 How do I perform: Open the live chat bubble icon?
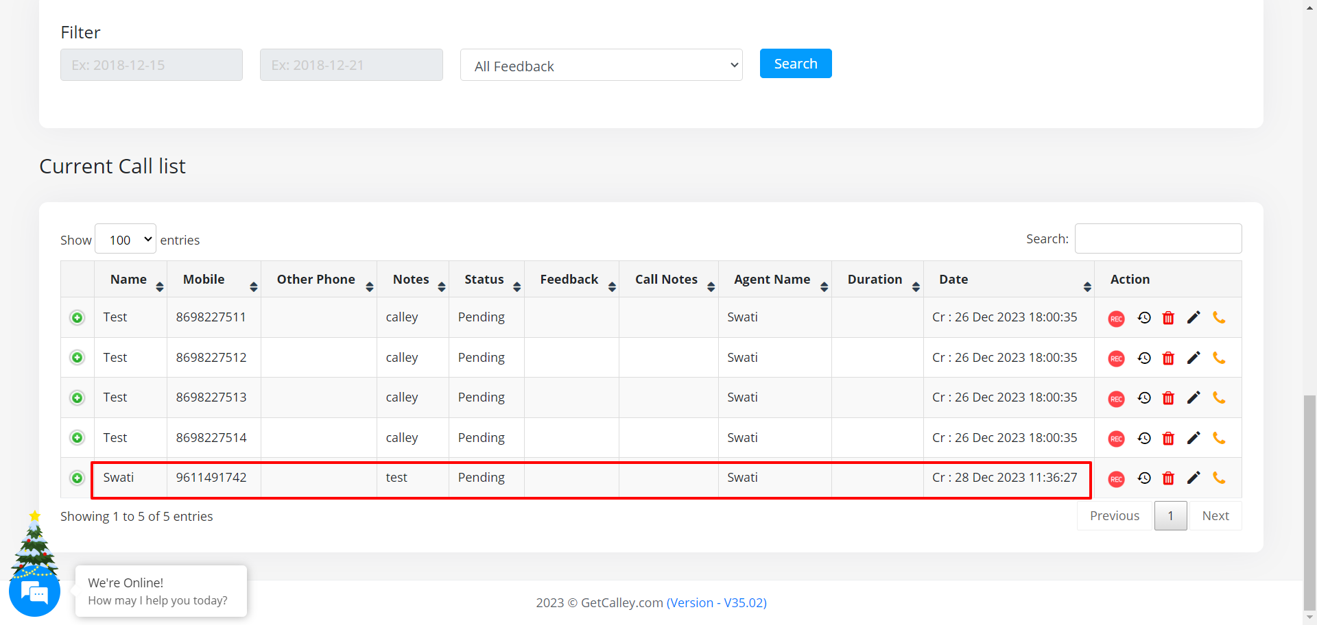pos(34,592)
